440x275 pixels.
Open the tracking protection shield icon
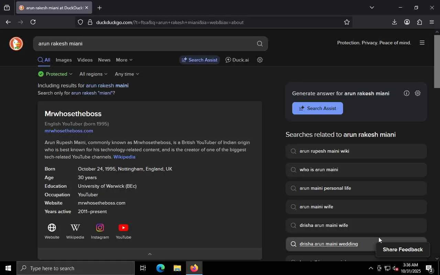pyautogui.click(x=80, y=22)
